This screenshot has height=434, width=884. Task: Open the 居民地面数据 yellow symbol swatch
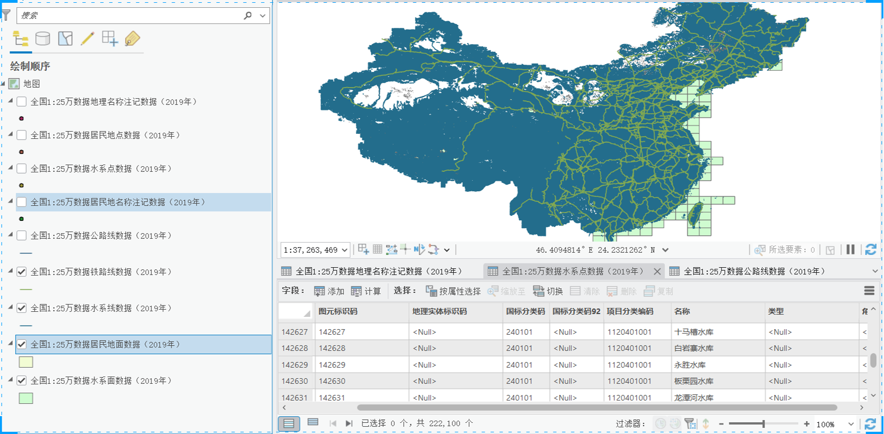point(26,362)
